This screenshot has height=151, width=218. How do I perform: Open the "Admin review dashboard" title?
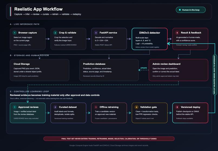[x=166, y=64]
